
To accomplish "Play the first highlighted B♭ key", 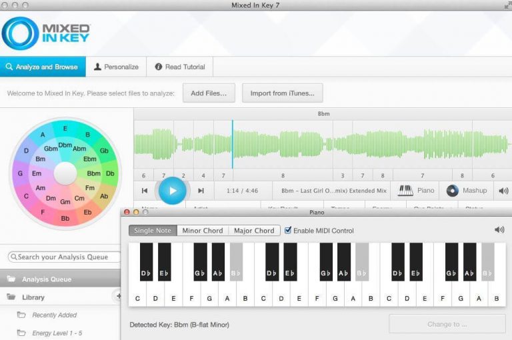I will [x=236, y=262].
